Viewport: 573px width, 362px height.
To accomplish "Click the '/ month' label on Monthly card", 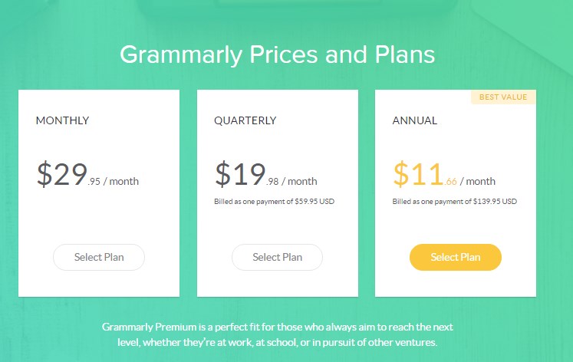I will 121,181.
